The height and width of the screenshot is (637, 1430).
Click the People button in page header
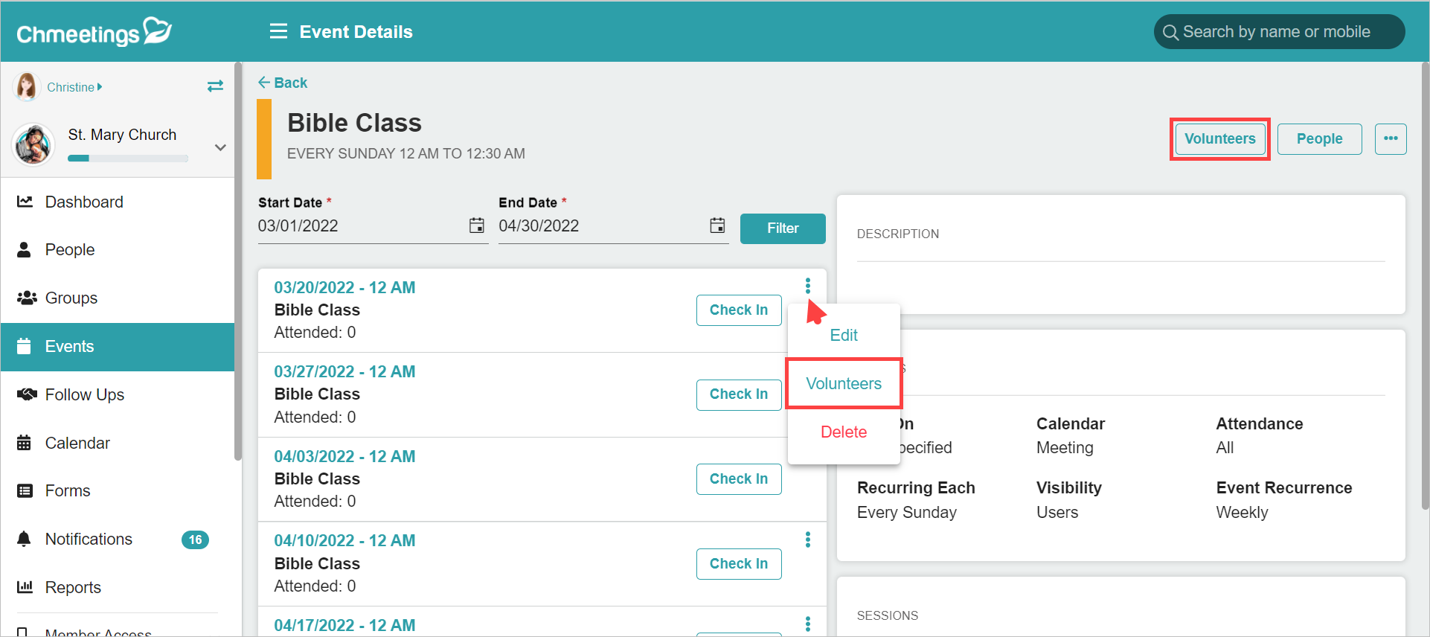[1320, 139]
